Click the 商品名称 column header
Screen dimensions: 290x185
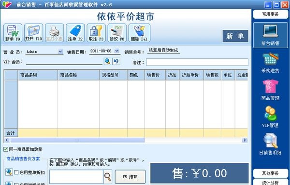click(79, 75)
